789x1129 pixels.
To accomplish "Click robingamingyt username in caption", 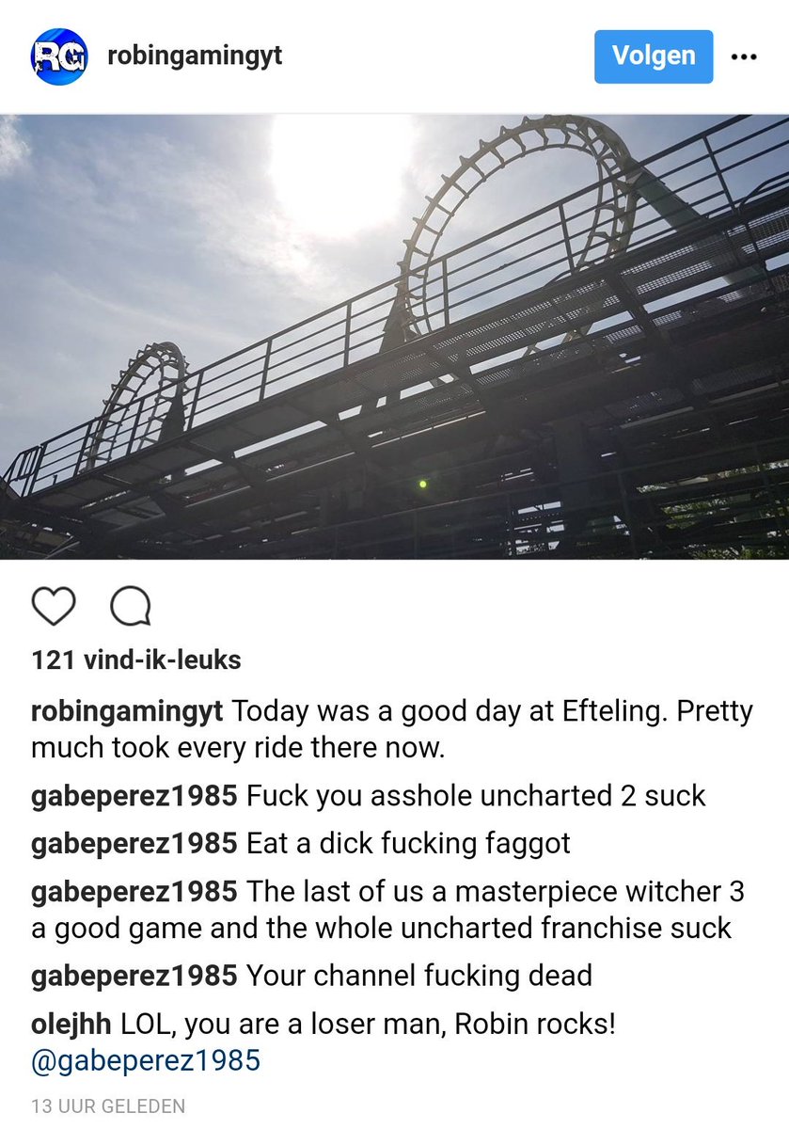I will coord(127,712).
